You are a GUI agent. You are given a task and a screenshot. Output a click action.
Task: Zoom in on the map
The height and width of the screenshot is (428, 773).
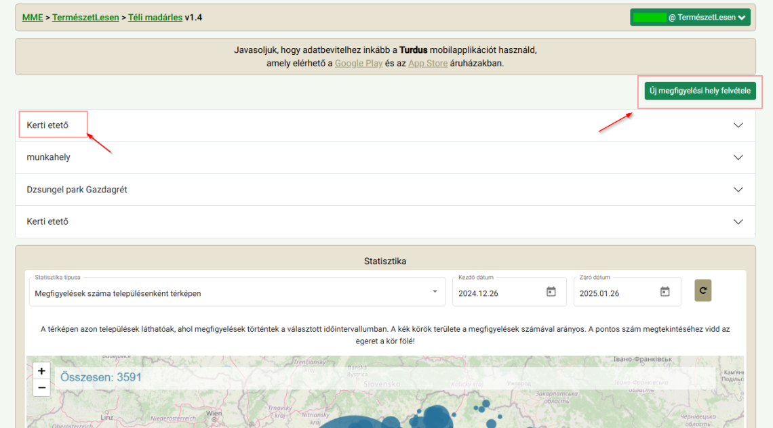click(x=41, y=371)
